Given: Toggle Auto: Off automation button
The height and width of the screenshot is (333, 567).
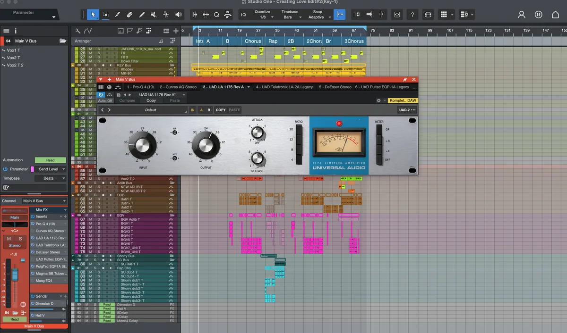Looking at the screenshot, I should click(x=105, y=100).
